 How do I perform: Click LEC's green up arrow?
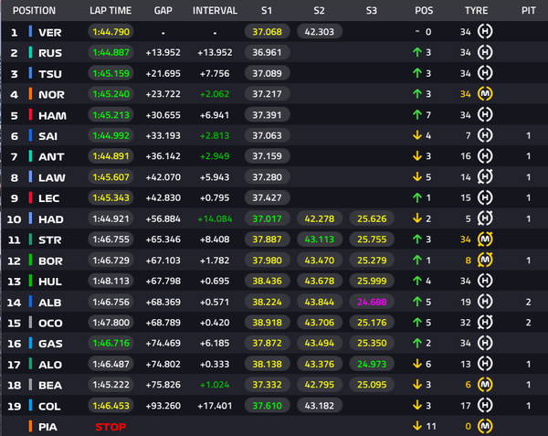point(417,197)
